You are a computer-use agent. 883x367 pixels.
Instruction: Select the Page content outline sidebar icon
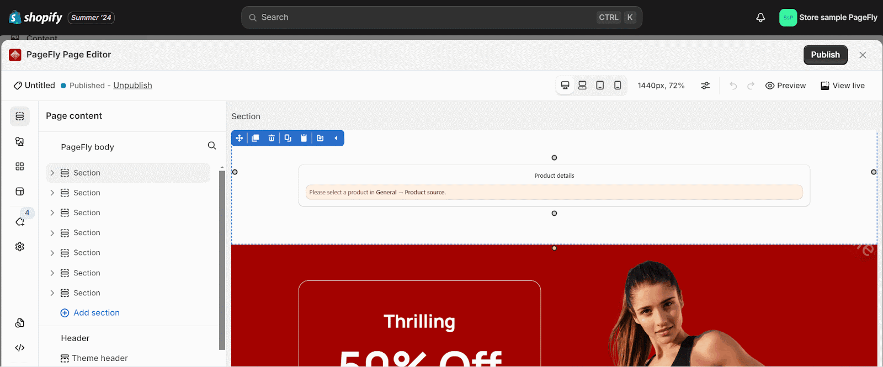point(20,116)
